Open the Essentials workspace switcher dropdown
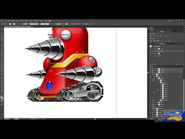Screen dimensions: 185x139 170,21
